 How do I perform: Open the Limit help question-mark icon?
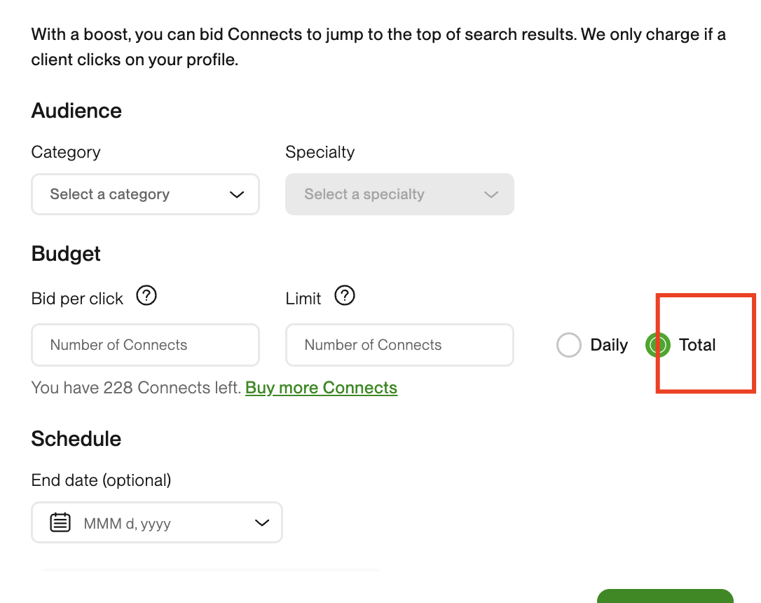coord(345,295)
